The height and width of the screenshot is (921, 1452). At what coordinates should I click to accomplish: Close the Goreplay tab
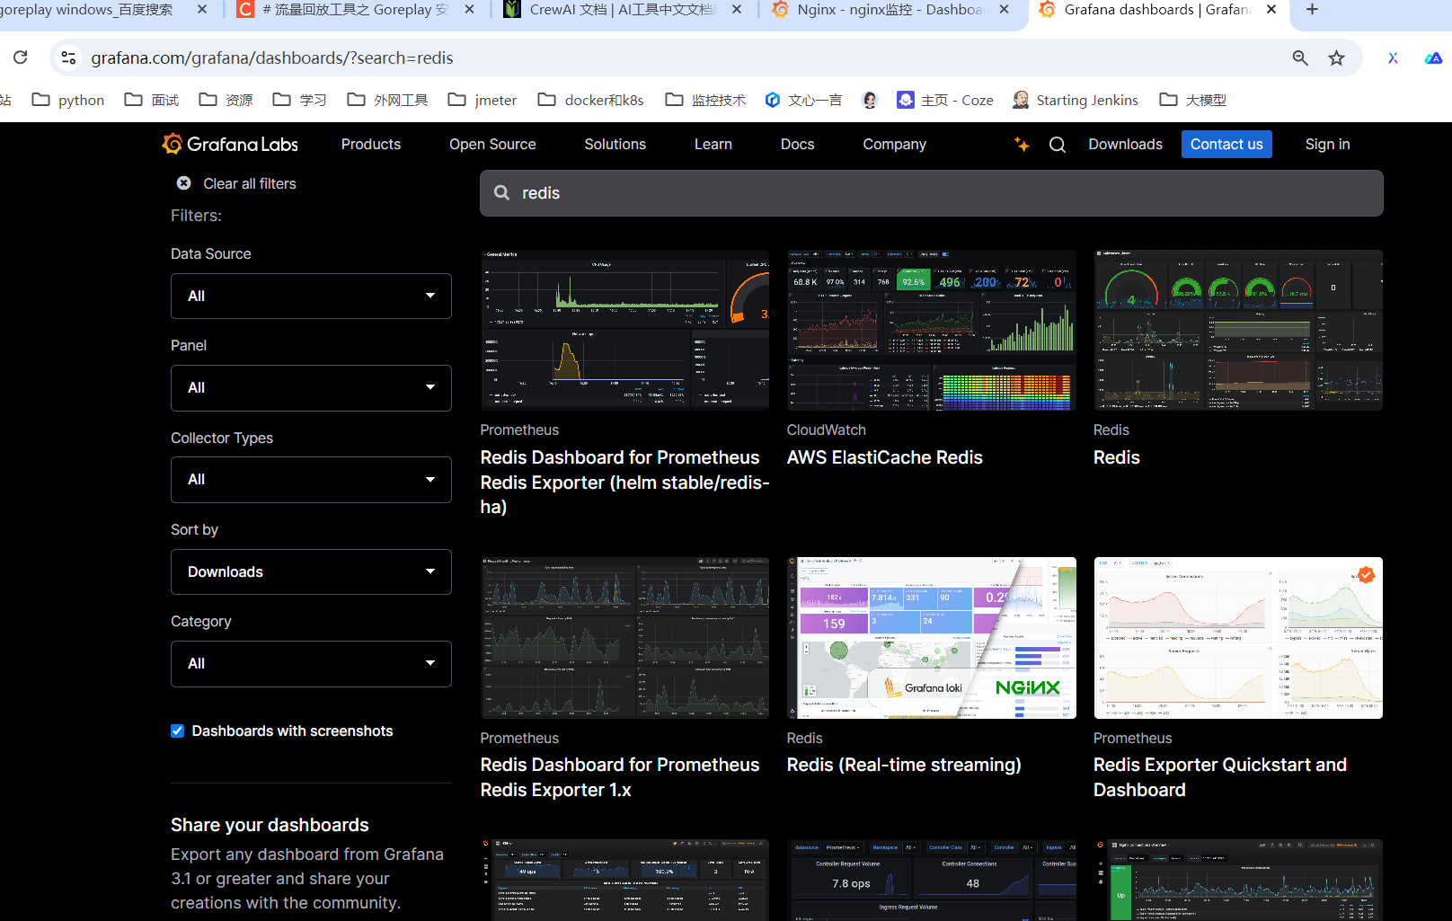coord(470,10)
